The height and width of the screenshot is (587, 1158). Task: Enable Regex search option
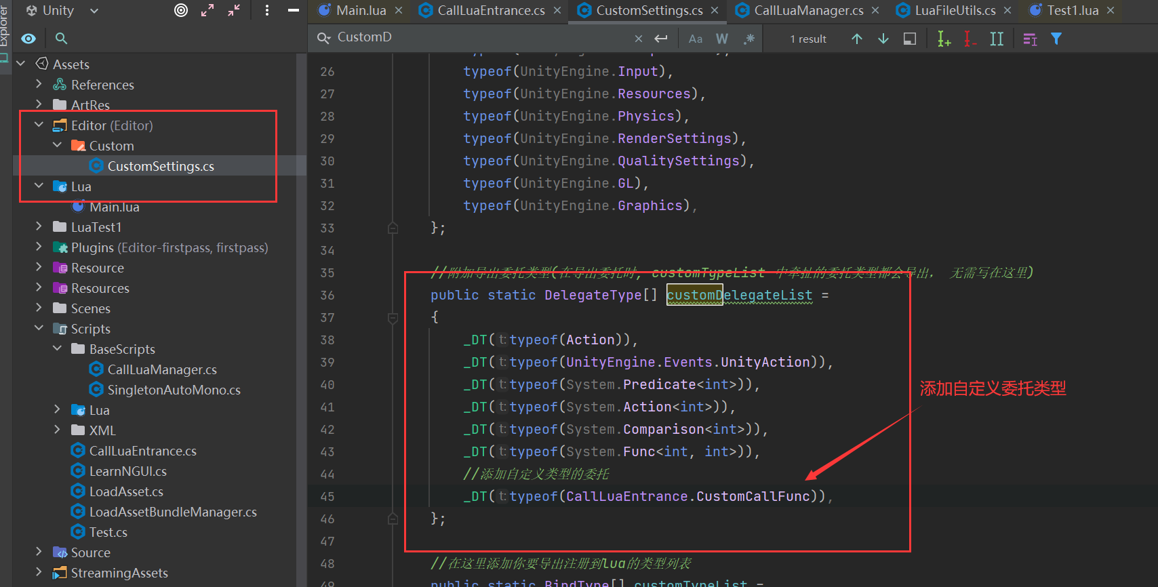pyautogui.click(x=748, y=39)
